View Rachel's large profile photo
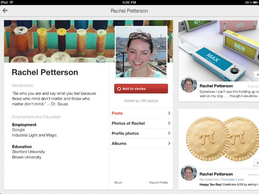Viewport: 259px width, 194px height. [141, 52]
